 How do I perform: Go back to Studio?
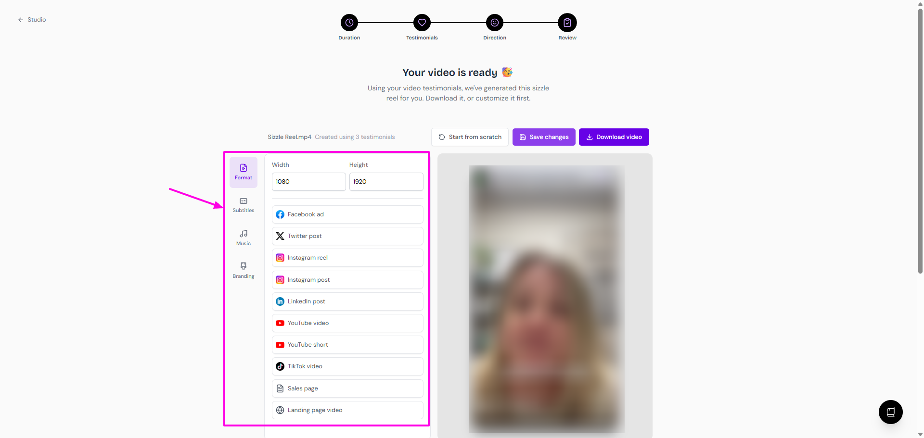pyautogui.click(x=32, y=20)
